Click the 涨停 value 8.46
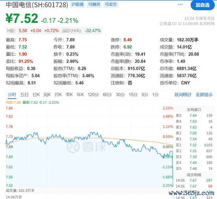The height and width of the screenshot is (199, 217). tap(127, 40)
